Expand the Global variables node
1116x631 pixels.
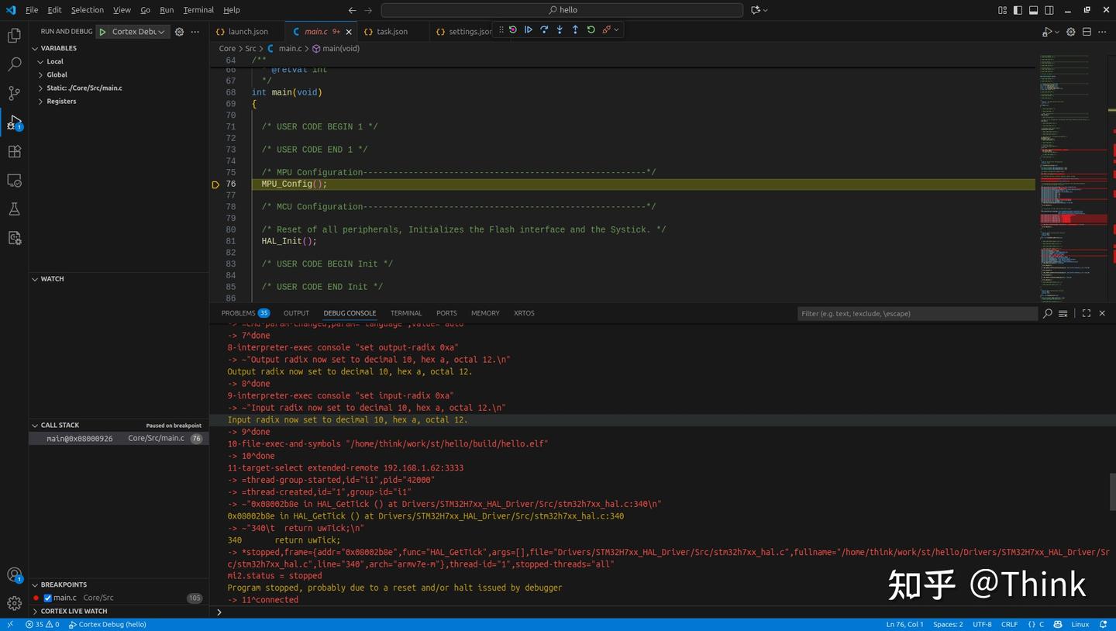tap(57, 74)
